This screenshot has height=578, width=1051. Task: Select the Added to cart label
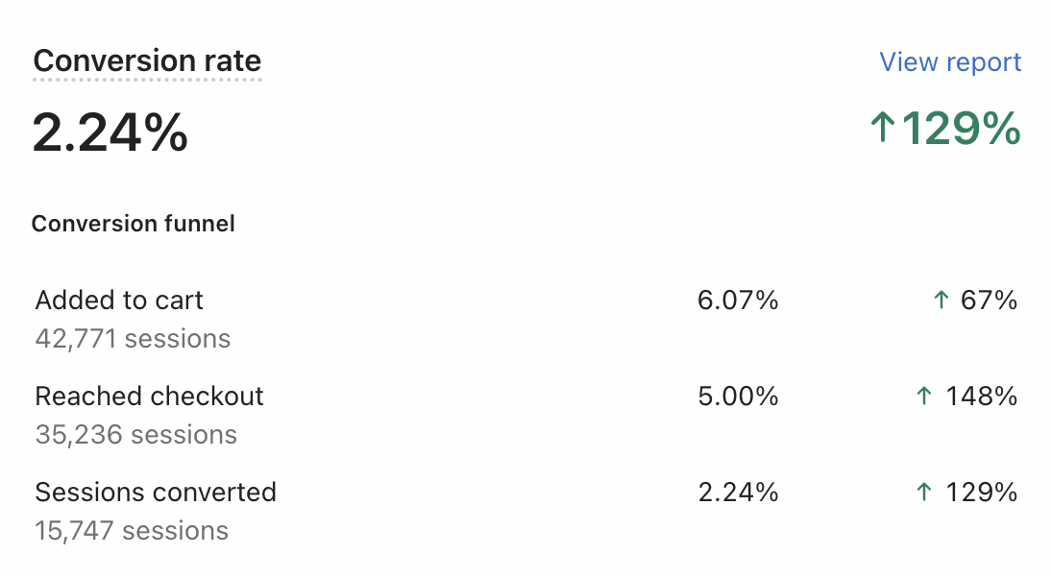point(119,301)
